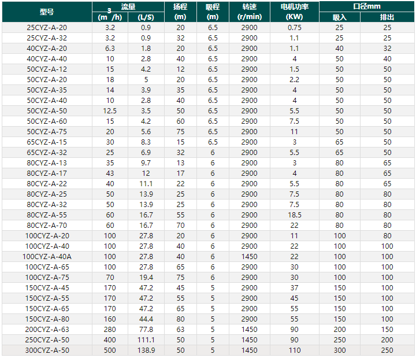Viewport: 416px width, 358px height.
Task: Select model cell 200CYZ-A-63
Action: pos(47,329)
